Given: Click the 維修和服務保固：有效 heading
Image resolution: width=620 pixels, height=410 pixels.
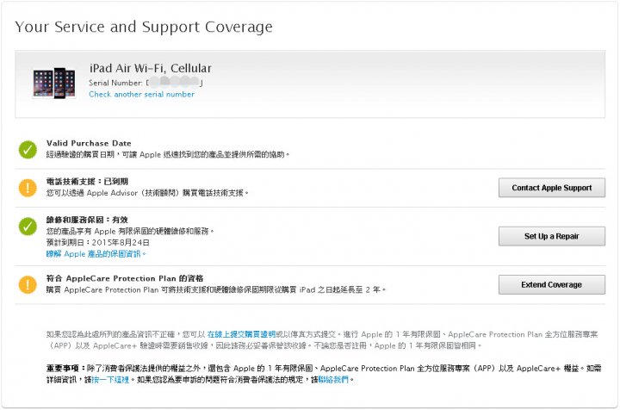Looking at the screenshot, I should coord(87,220).
